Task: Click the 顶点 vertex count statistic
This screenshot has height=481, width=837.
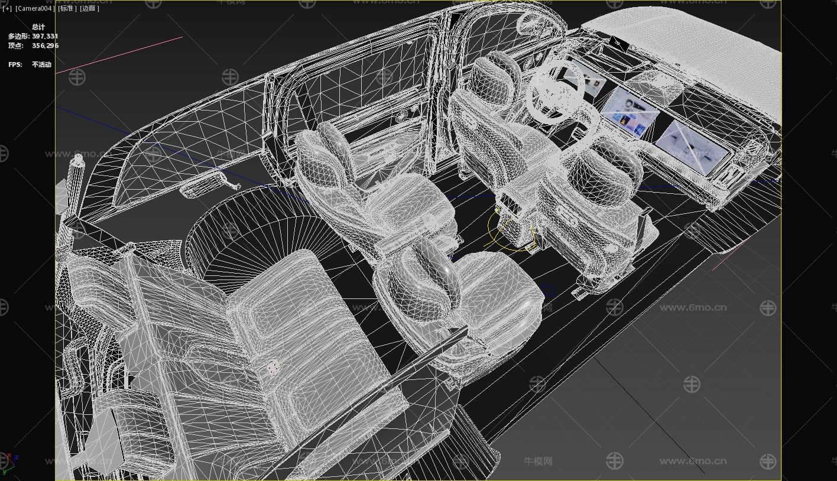Action: [33, 45]
